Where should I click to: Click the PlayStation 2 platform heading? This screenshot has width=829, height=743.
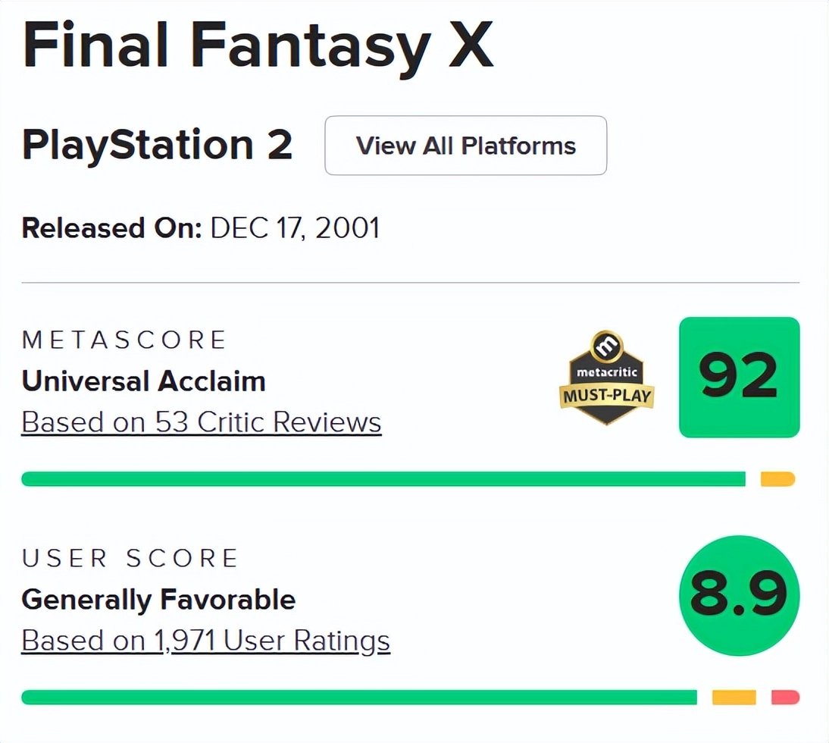(158, 145)
